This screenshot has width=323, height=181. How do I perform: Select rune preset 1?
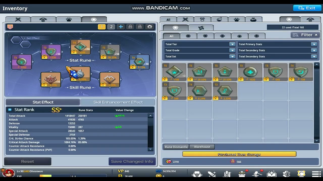coord(102,27)
